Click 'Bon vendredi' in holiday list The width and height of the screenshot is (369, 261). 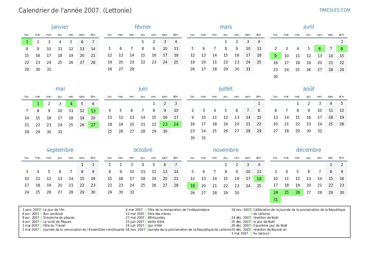pos(53,214)
